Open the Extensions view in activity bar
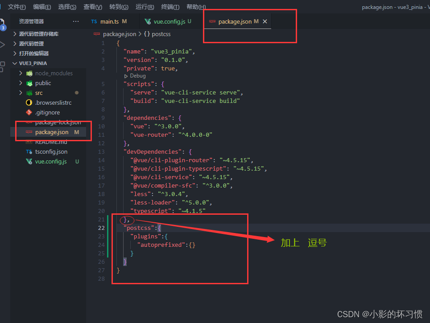 (2, 63)
